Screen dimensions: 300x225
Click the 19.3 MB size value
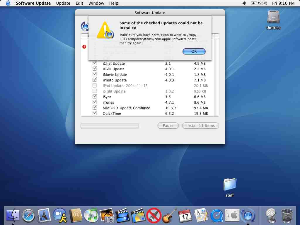tap(201, 113)
